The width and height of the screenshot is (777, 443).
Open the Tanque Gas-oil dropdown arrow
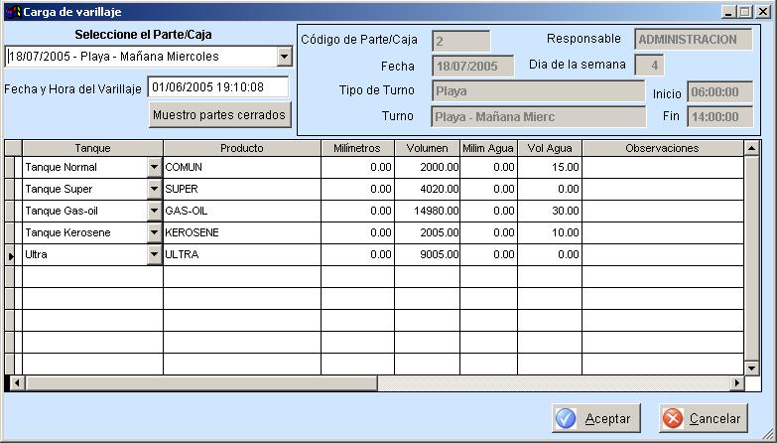pos(154,212)
